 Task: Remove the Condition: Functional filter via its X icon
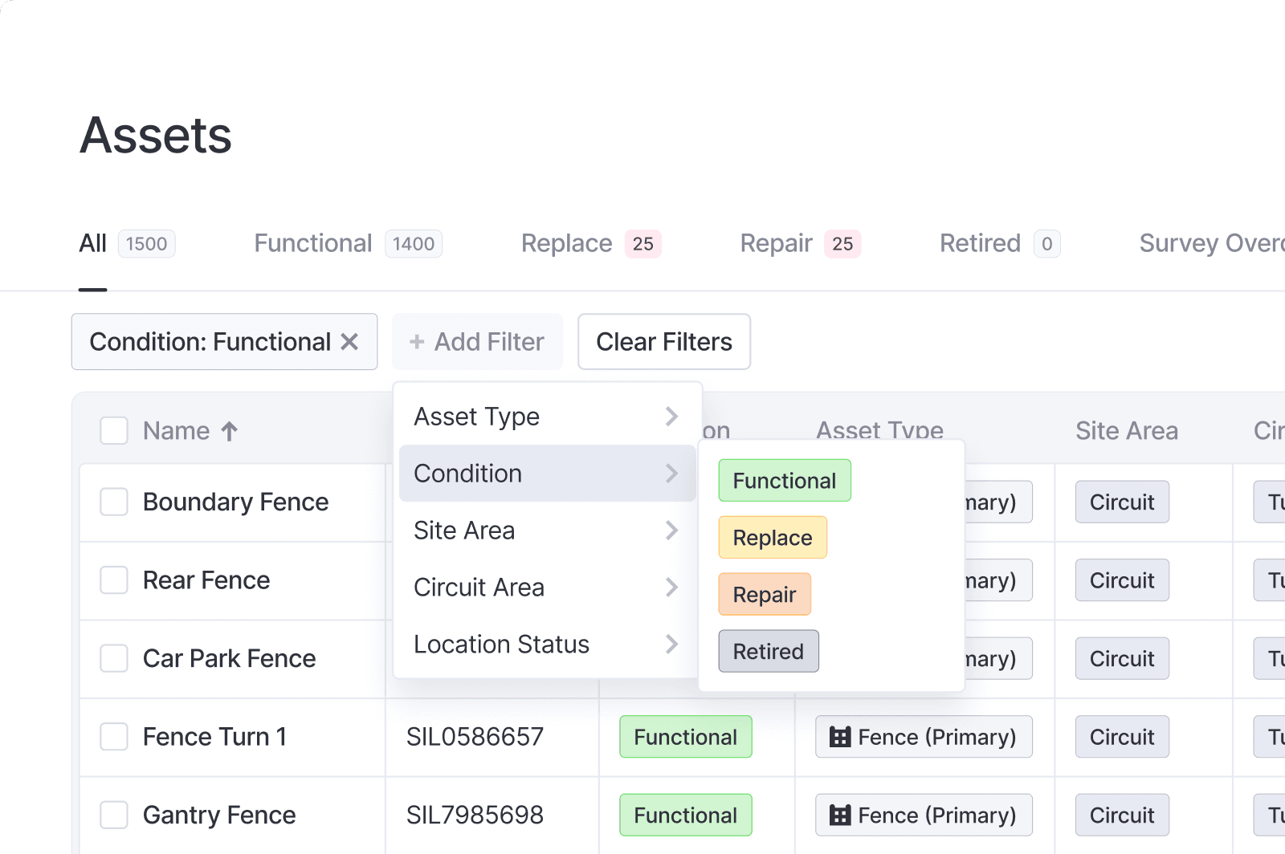tap(350, 341)
